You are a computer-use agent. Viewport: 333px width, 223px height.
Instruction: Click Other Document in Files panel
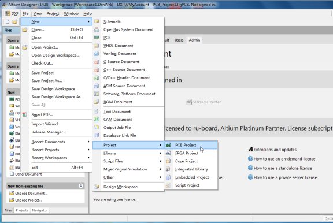28,174
